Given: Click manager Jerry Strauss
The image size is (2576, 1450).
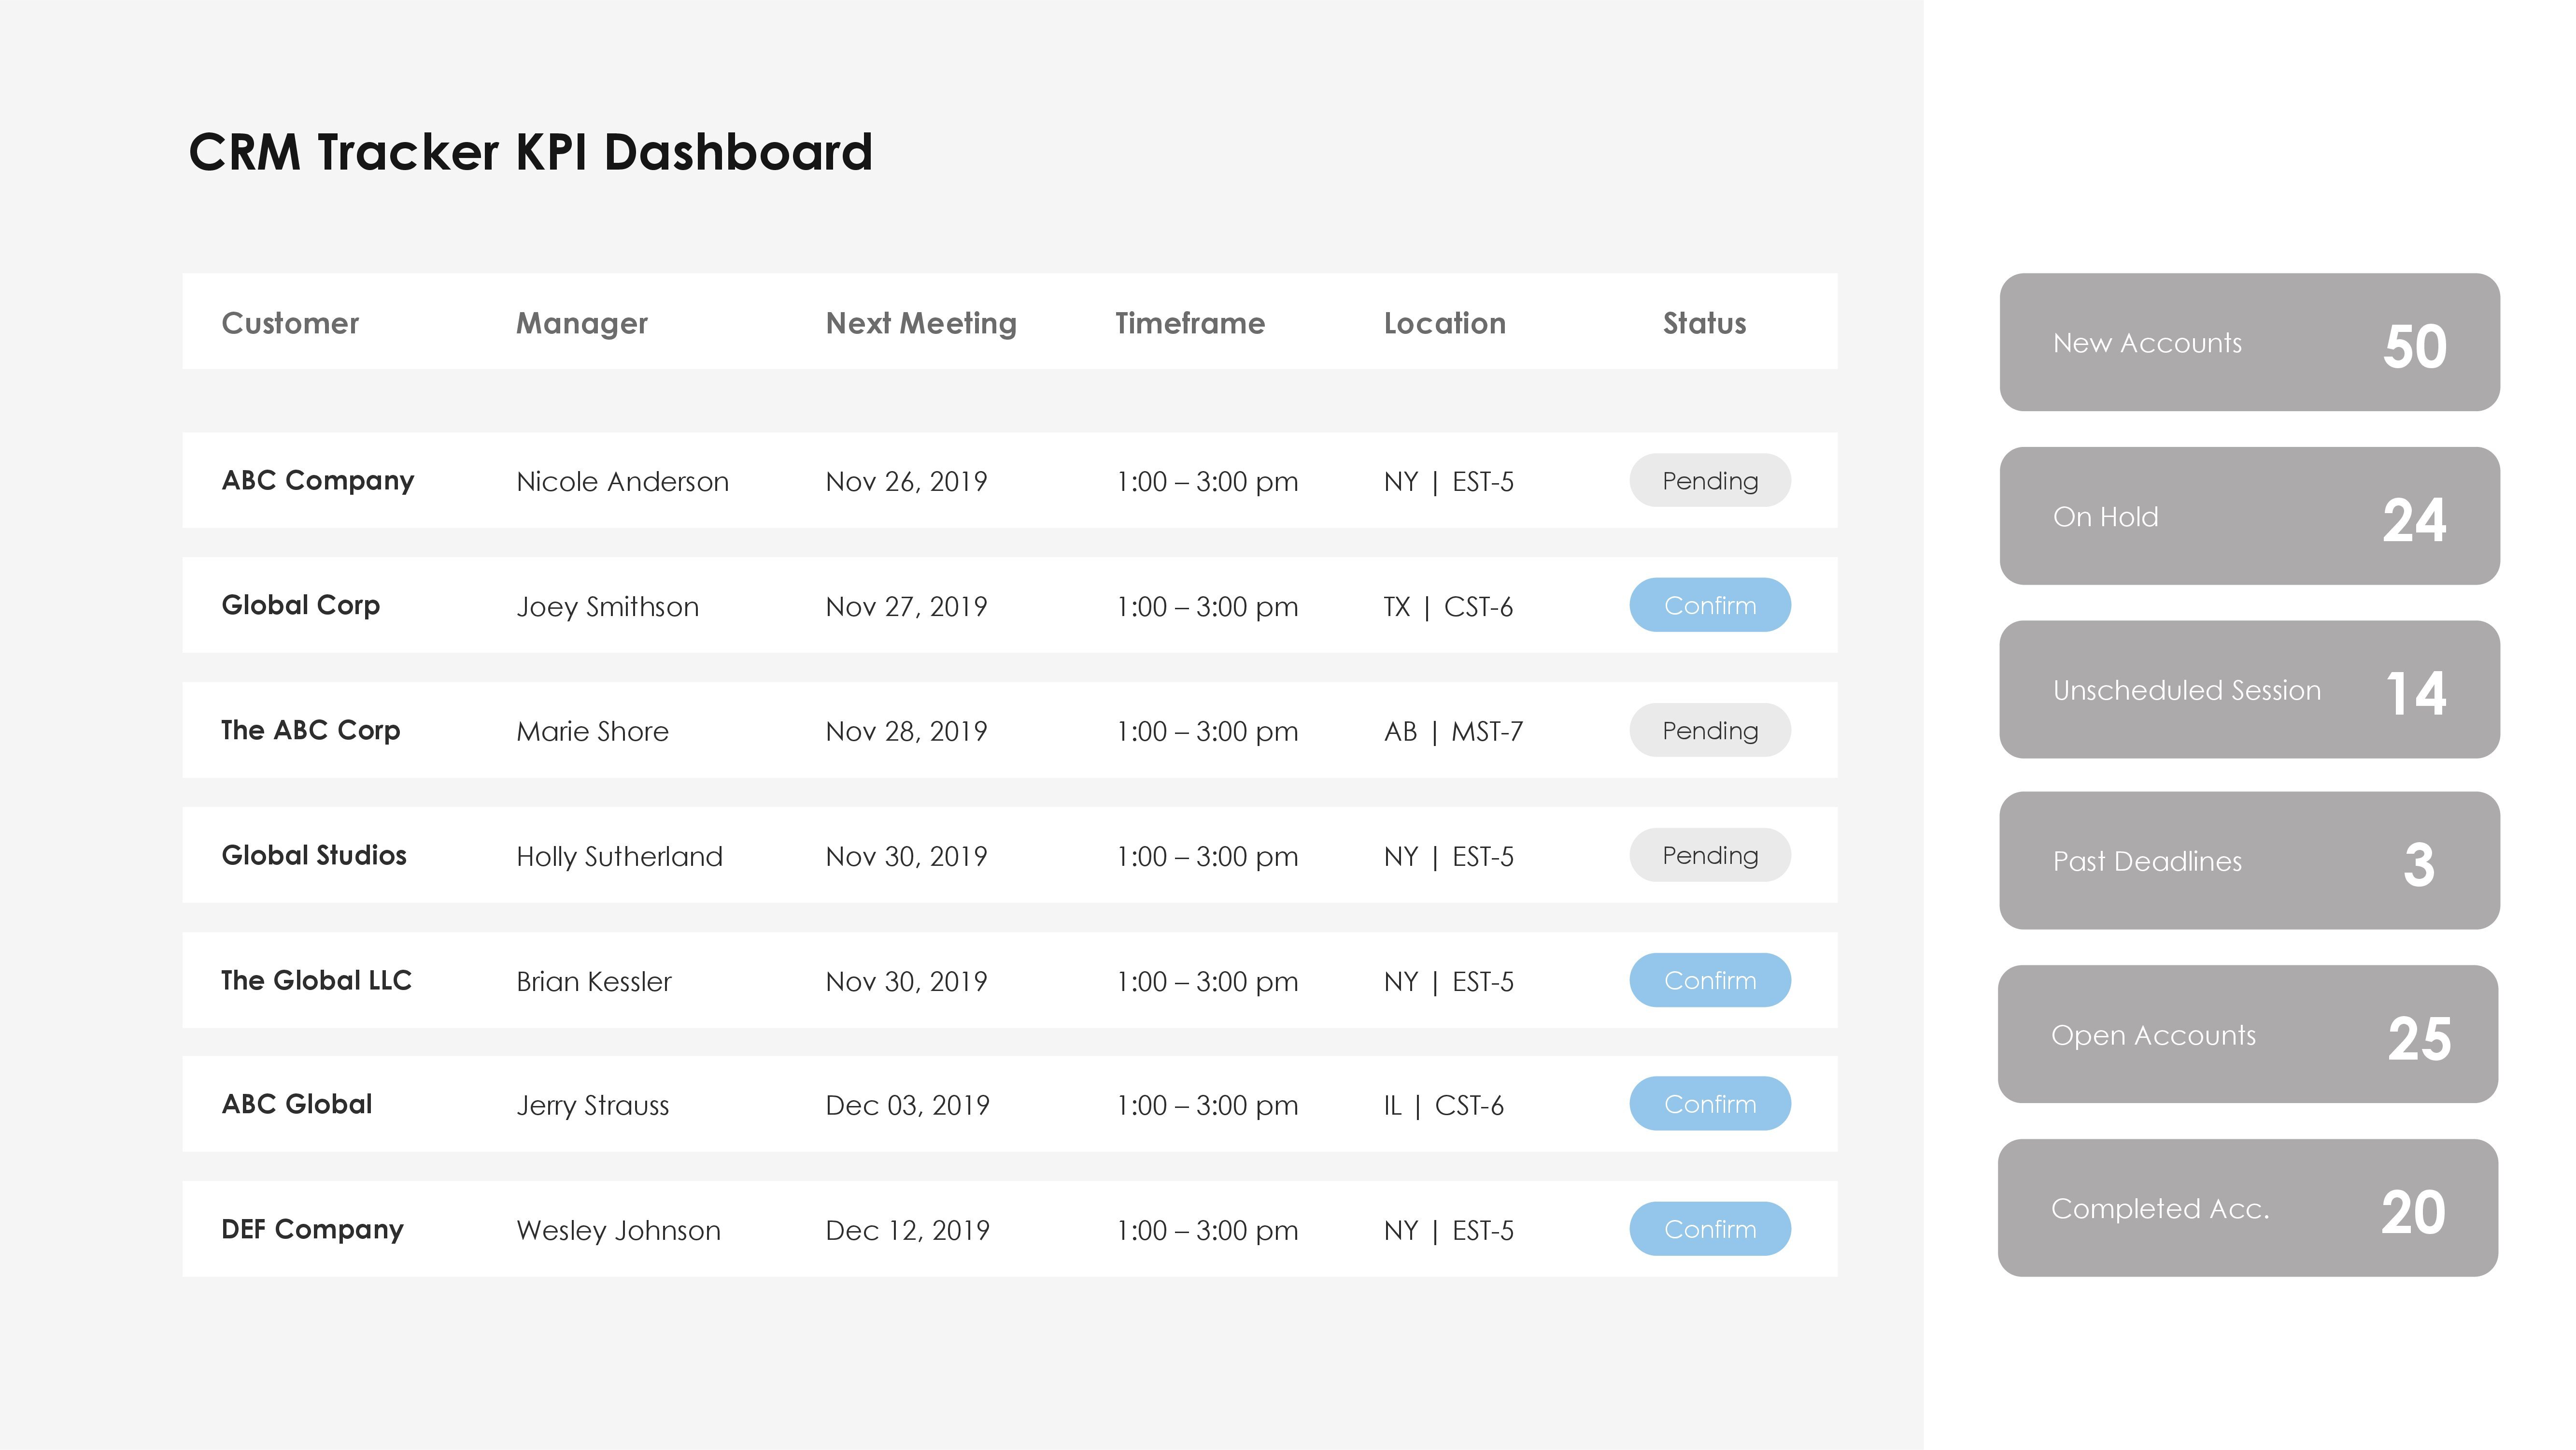Looking at the screenshot, I should point(592,1106).
